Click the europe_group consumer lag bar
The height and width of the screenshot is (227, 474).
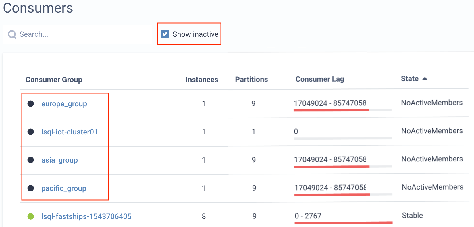342,110
